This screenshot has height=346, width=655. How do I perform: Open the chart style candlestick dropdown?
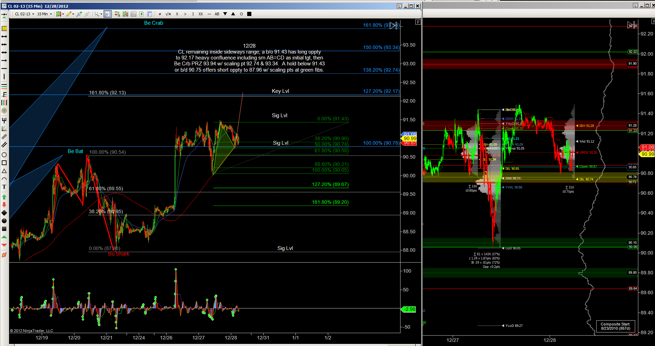(60, 14)
